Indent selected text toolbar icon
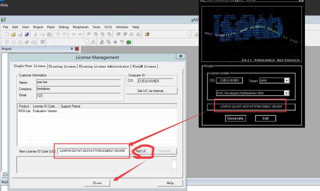320x191 pixels. point(118,34)
